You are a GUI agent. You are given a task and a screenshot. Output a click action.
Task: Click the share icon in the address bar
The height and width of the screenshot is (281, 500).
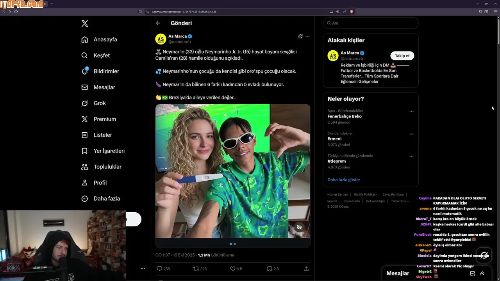(345, 12)
